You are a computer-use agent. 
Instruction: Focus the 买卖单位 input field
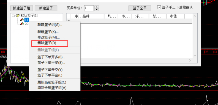point(89,8)
